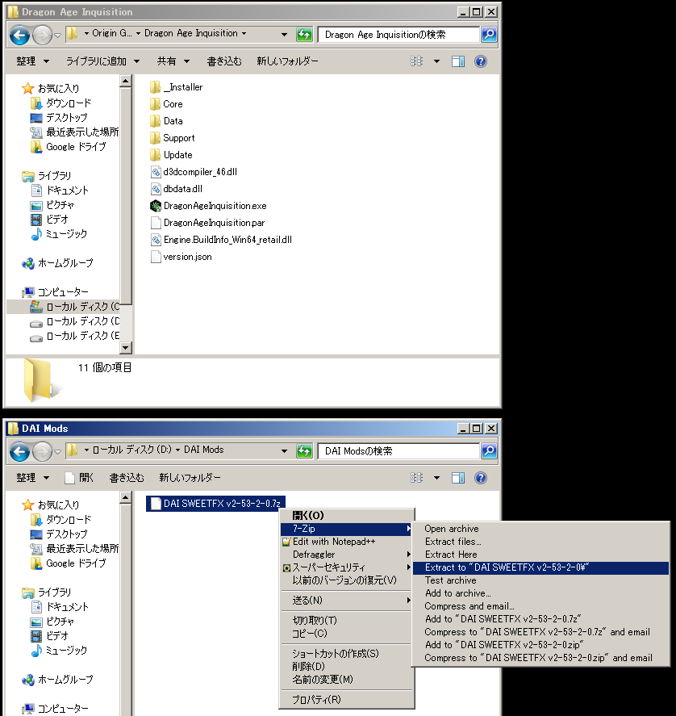Select the Update folder
Viewport: 676px width, 716px height.
point(171,155)
